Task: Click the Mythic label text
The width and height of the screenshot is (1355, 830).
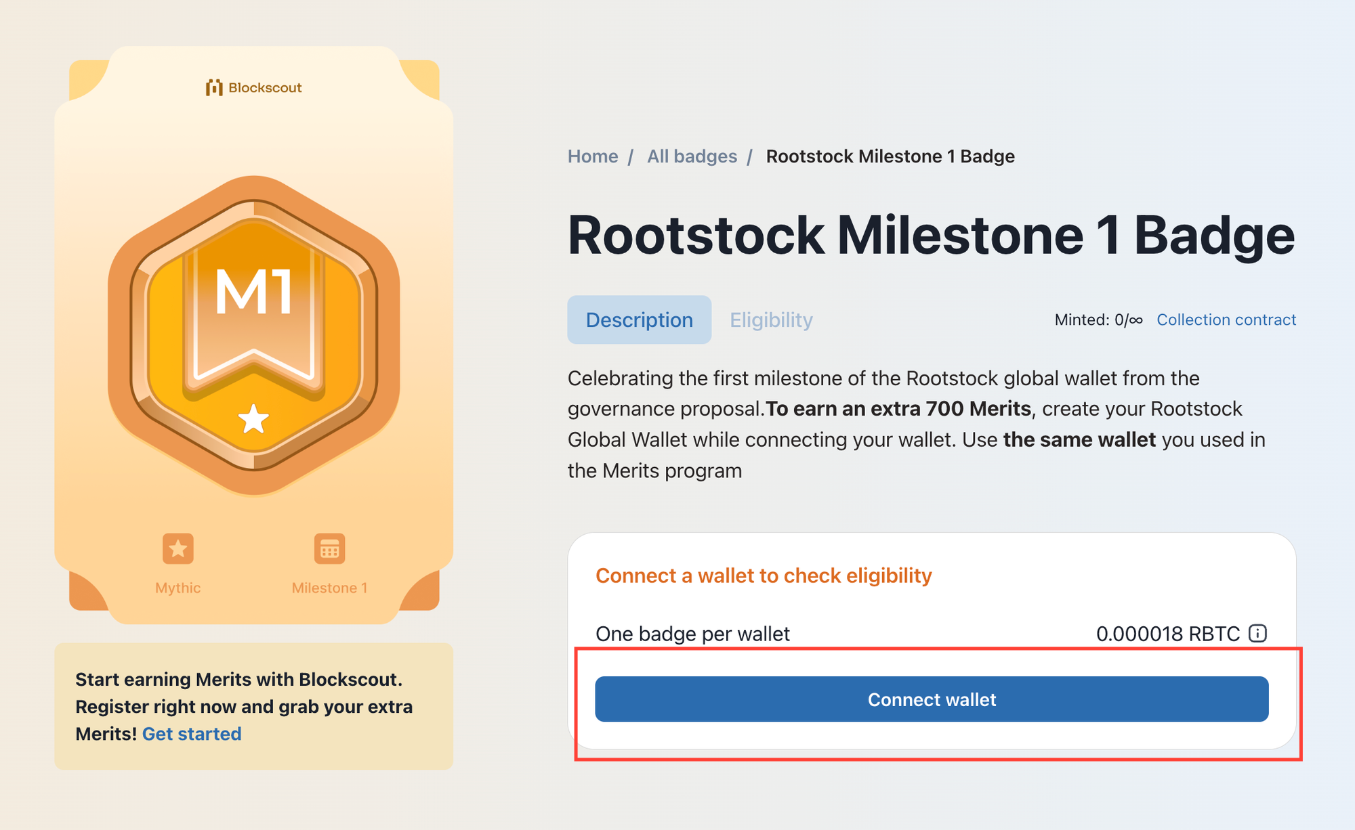Action: pyautogui.click(x=178, y=588)
